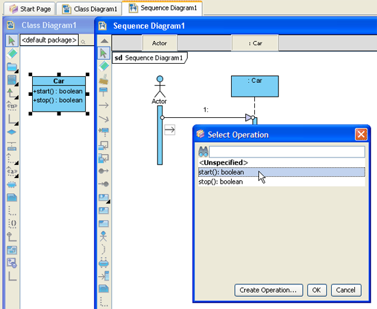Select the : Car lifeline box in the diagram
Viewport: 377px width, 309px height.
click(255, 86)
